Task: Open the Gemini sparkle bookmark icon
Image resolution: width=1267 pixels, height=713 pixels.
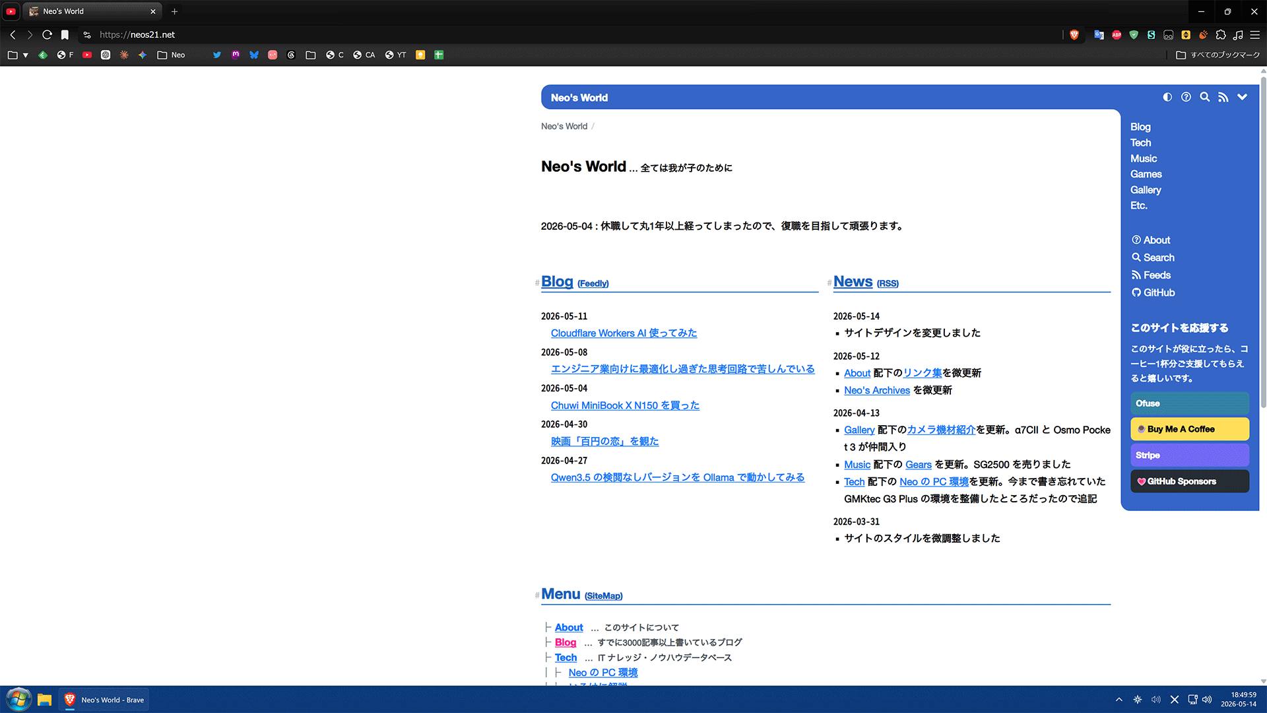Action: 143,55
